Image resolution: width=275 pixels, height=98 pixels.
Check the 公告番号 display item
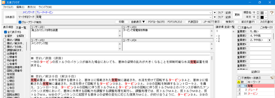[x=4, y=64]
